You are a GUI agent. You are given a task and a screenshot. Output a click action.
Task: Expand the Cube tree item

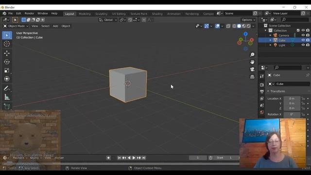click(x=270, y=40)
